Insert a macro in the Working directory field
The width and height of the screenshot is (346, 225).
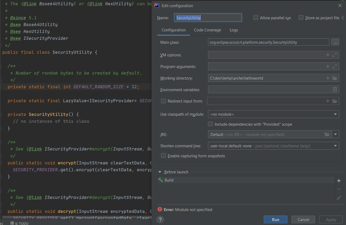coord(328,78)
